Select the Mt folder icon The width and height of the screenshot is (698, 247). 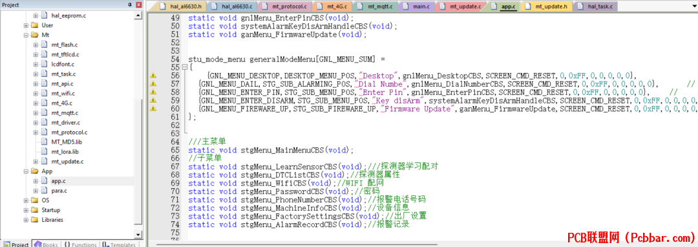pyautogui.click(x=34, y=35)
